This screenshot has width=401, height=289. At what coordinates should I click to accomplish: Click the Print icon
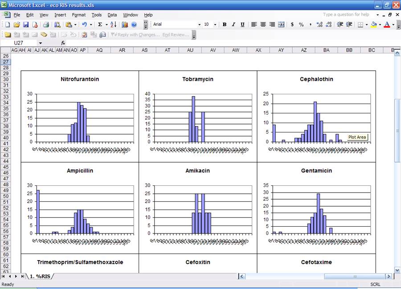[x=46, y=24]
